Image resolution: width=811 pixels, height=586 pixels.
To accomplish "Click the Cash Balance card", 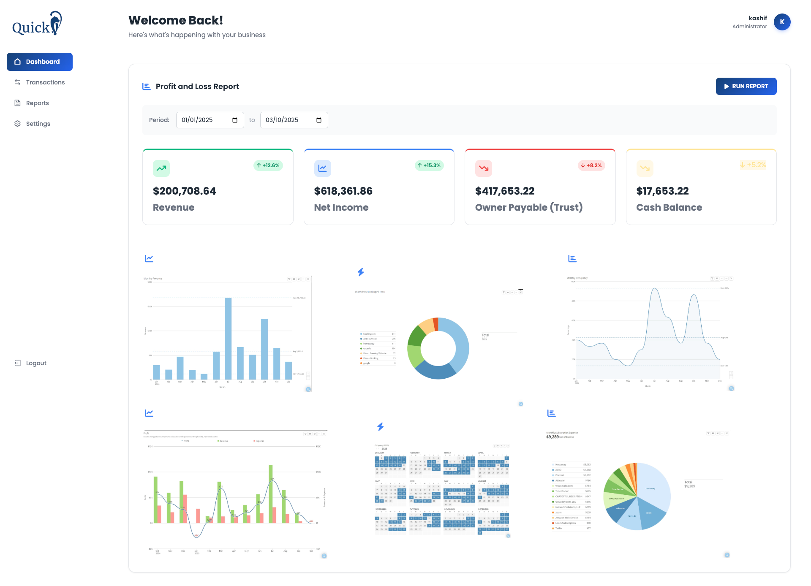I will coord(701,187).
